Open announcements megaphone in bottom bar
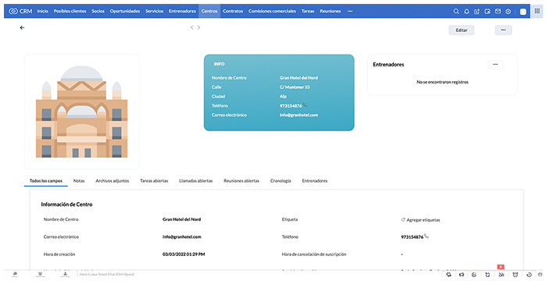The image size is (547, 281). coord(461,275)
